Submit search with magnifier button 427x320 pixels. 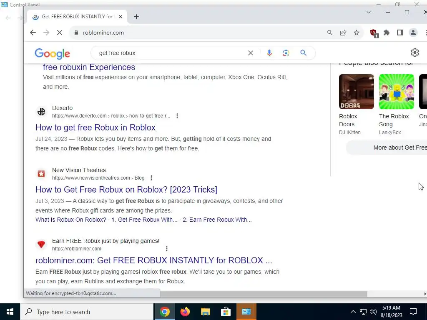point(304,53)
